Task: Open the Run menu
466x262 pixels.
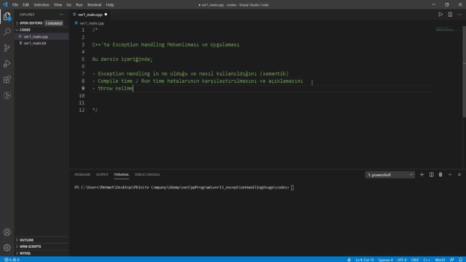Action: pyautogui.click(x=79, y=5)
